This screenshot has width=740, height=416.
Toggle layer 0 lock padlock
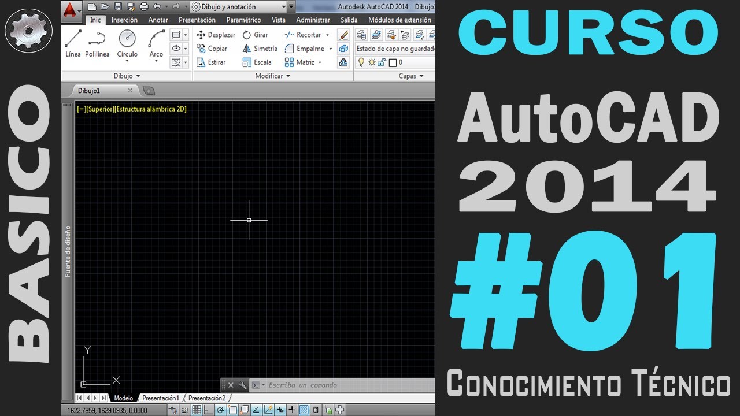[382, 62]
